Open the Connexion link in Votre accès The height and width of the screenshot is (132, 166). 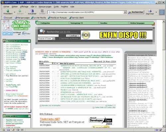tap(10, 125)
